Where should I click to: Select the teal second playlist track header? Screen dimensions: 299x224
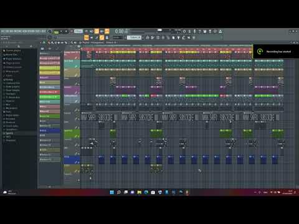72,64
